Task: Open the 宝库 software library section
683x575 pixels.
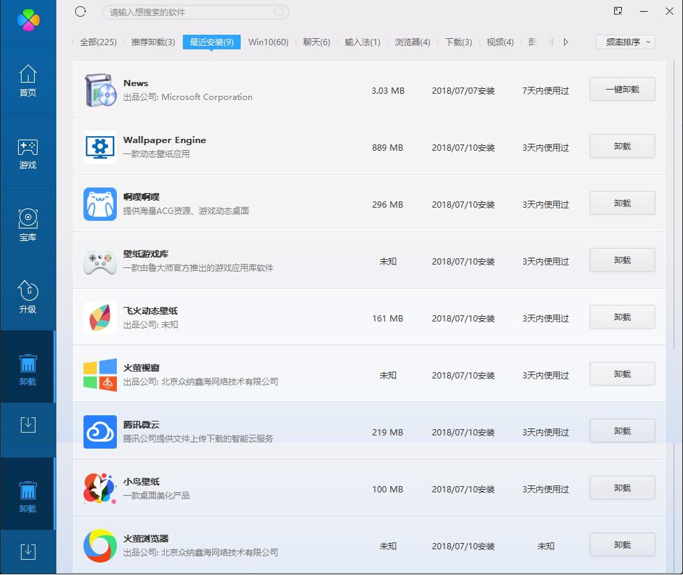Action: 28,225
